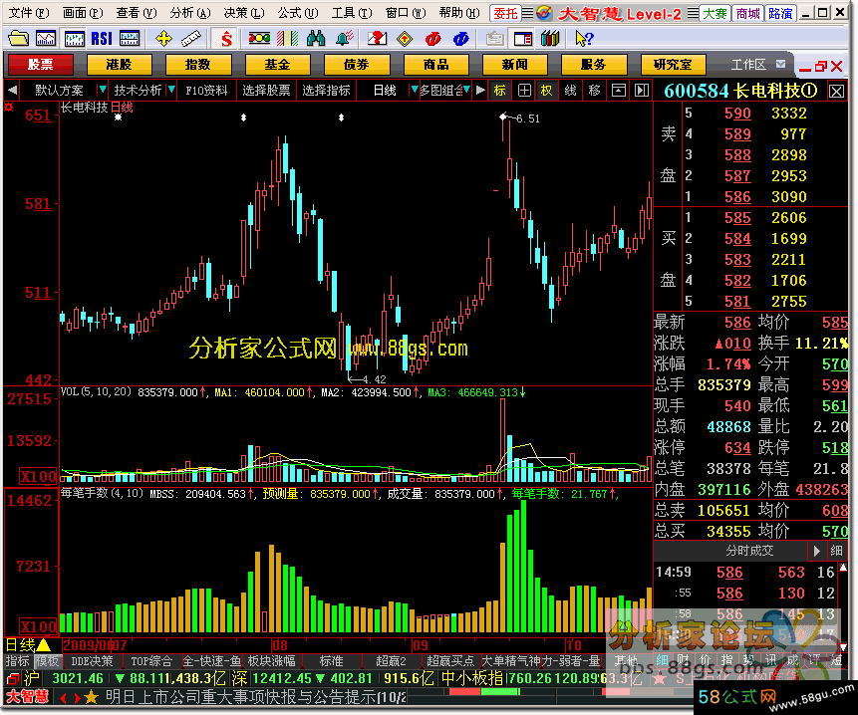Open the 工具(T) menu
Viewport: 858px width, 715px height.
352,13
